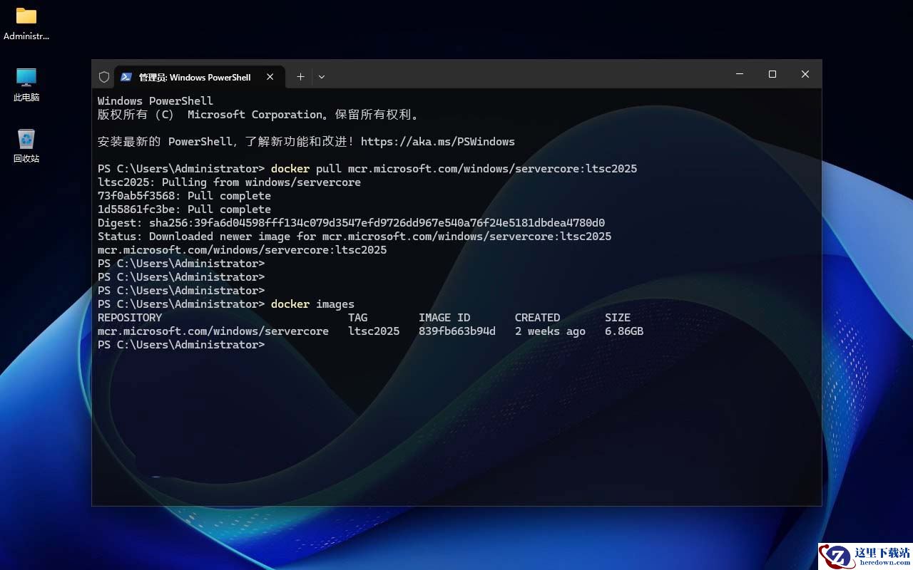Minimize the PowerShell terminal window
Viewport: 913px width, 570px height.
740,74
